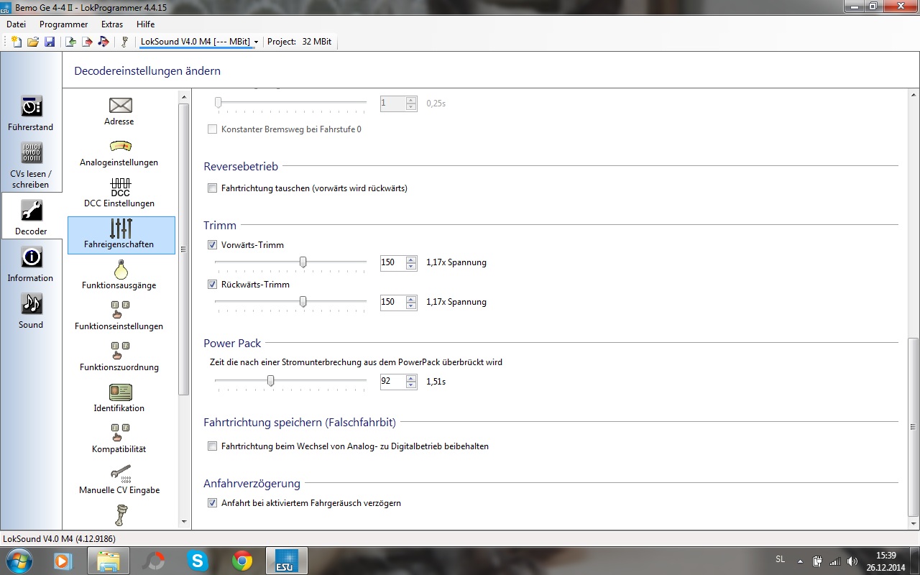This screenshot has height=575, width=920.
Task: Increase Rückwärts-Trimm value with up arrow
Action: [411, 298]
